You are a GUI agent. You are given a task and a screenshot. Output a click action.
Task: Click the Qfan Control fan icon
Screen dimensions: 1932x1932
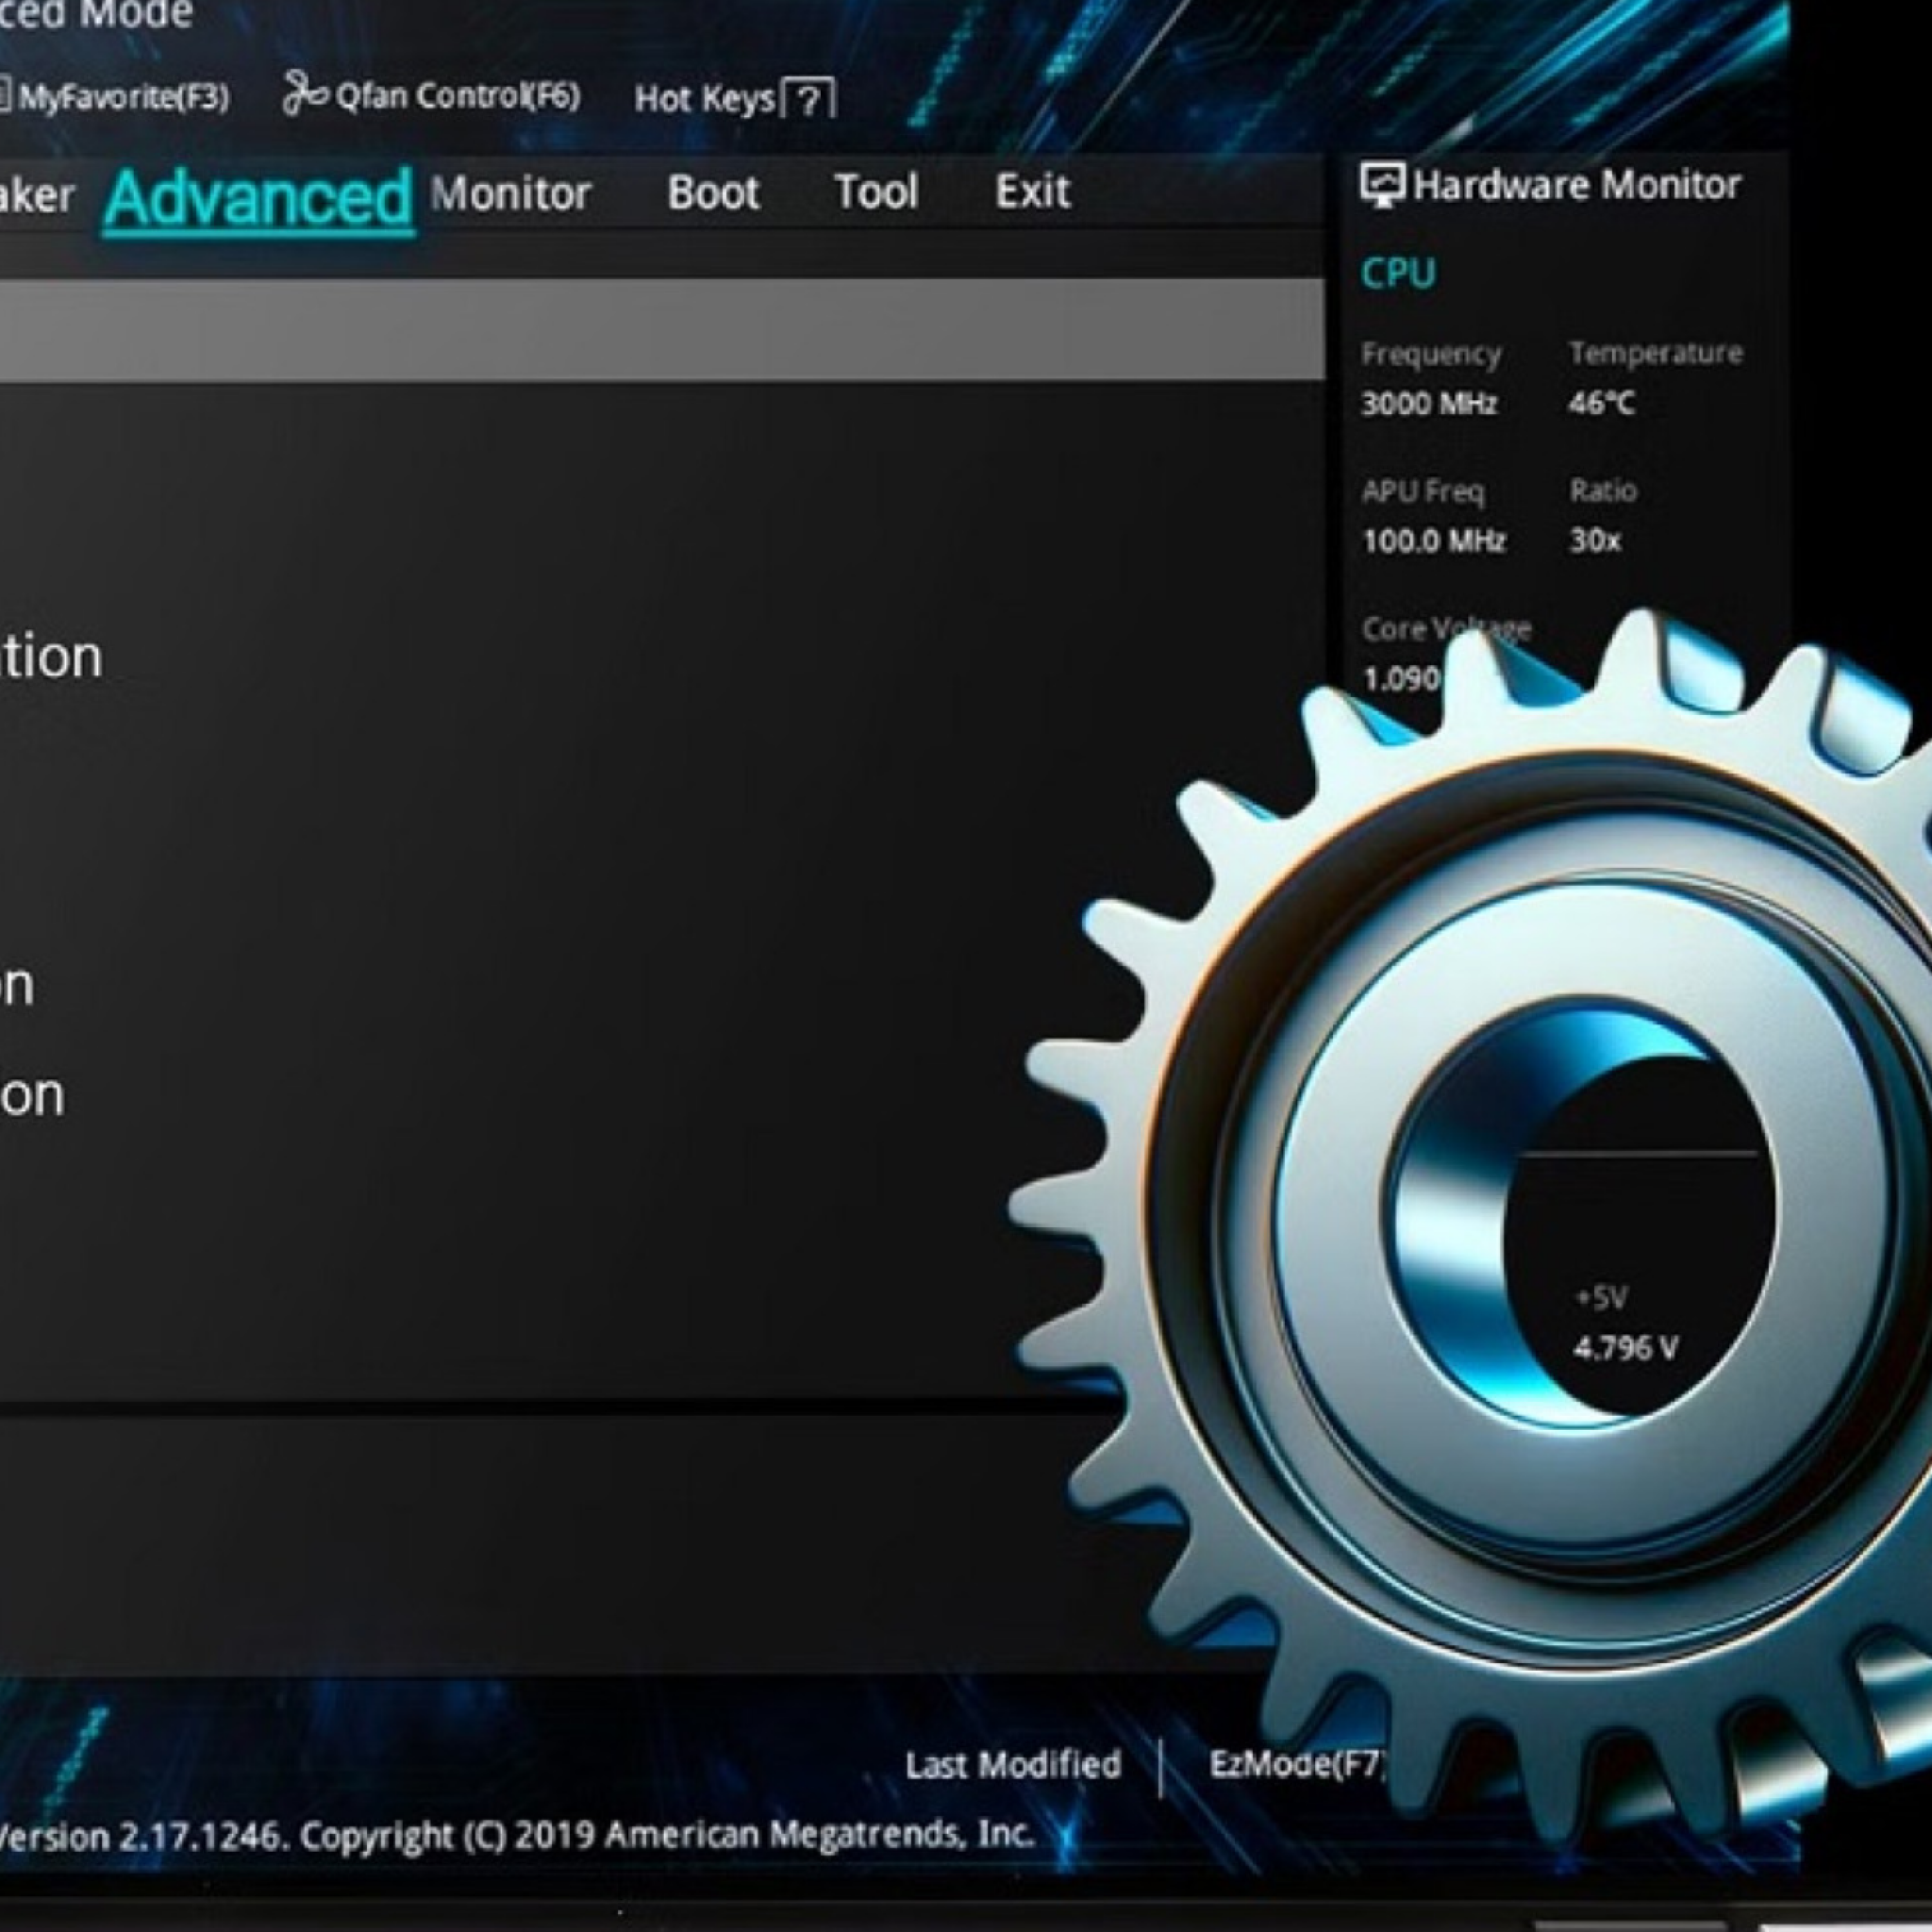[304, 93]
